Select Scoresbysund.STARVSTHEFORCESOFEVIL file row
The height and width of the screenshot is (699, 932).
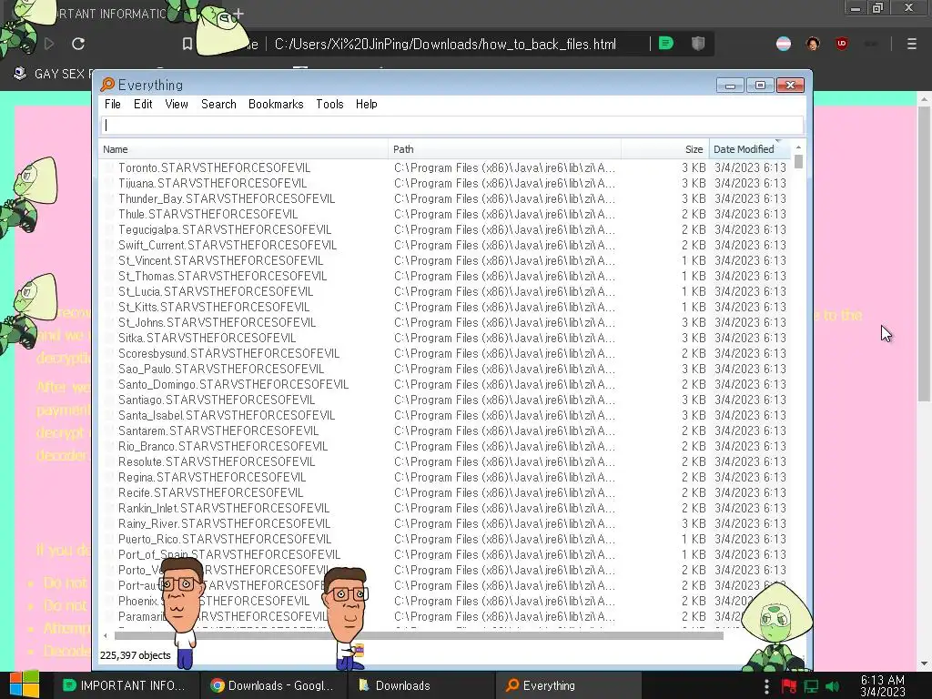point(446,353)
